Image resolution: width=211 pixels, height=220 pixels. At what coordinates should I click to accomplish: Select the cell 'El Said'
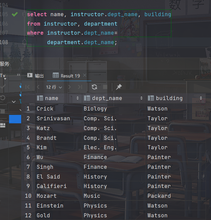58,177
